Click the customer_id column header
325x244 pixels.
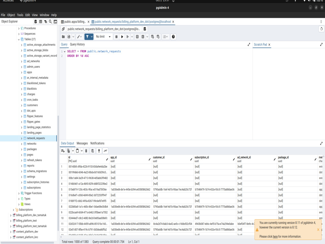pyautogui.click(x=172, y=159)
